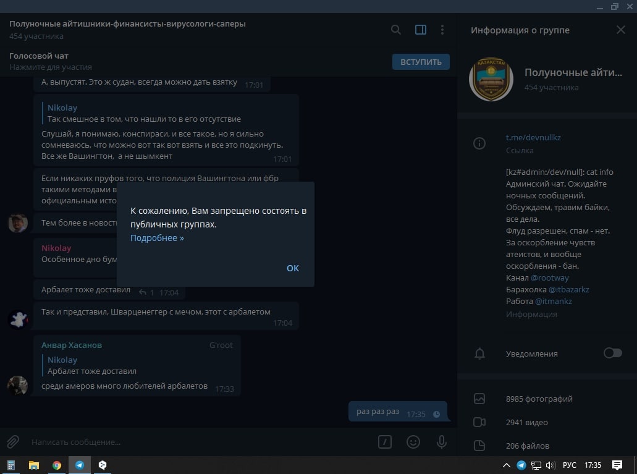
Task: Open Calculator from the taskbar
Action: click(x=11, y=465)
